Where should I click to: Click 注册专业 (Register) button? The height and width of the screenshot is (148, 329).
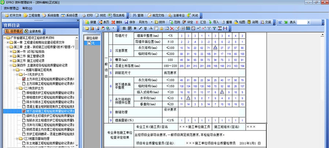[x=177, y=15]
